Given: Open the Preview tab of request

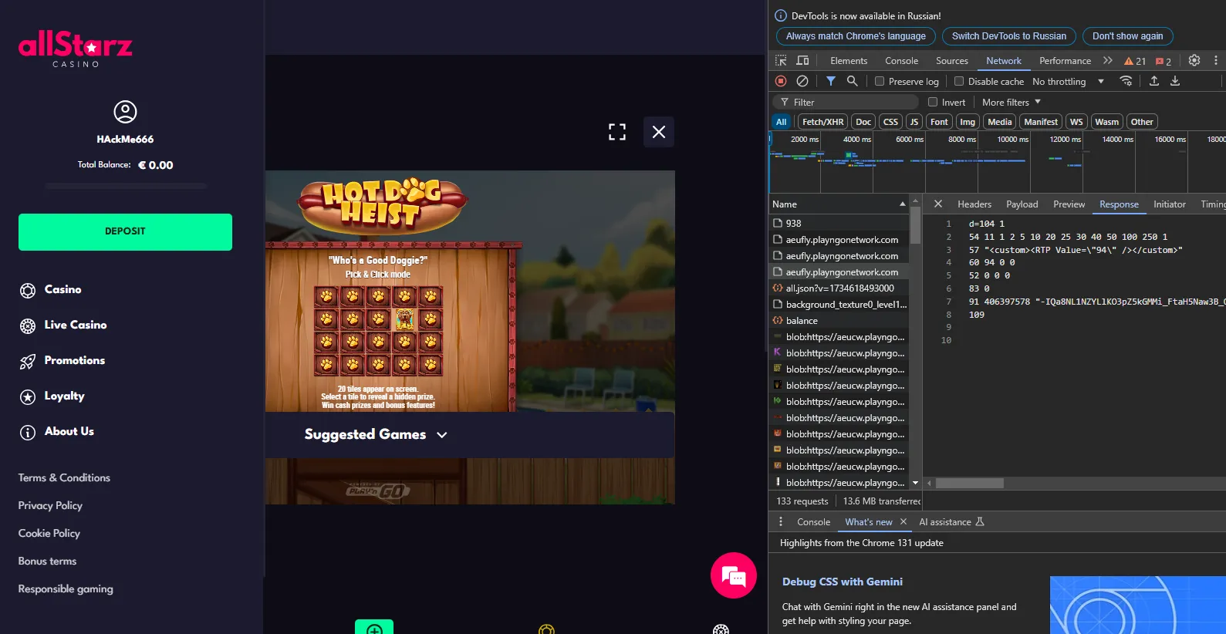Looking at the screenshot, I should (1069, 204).
